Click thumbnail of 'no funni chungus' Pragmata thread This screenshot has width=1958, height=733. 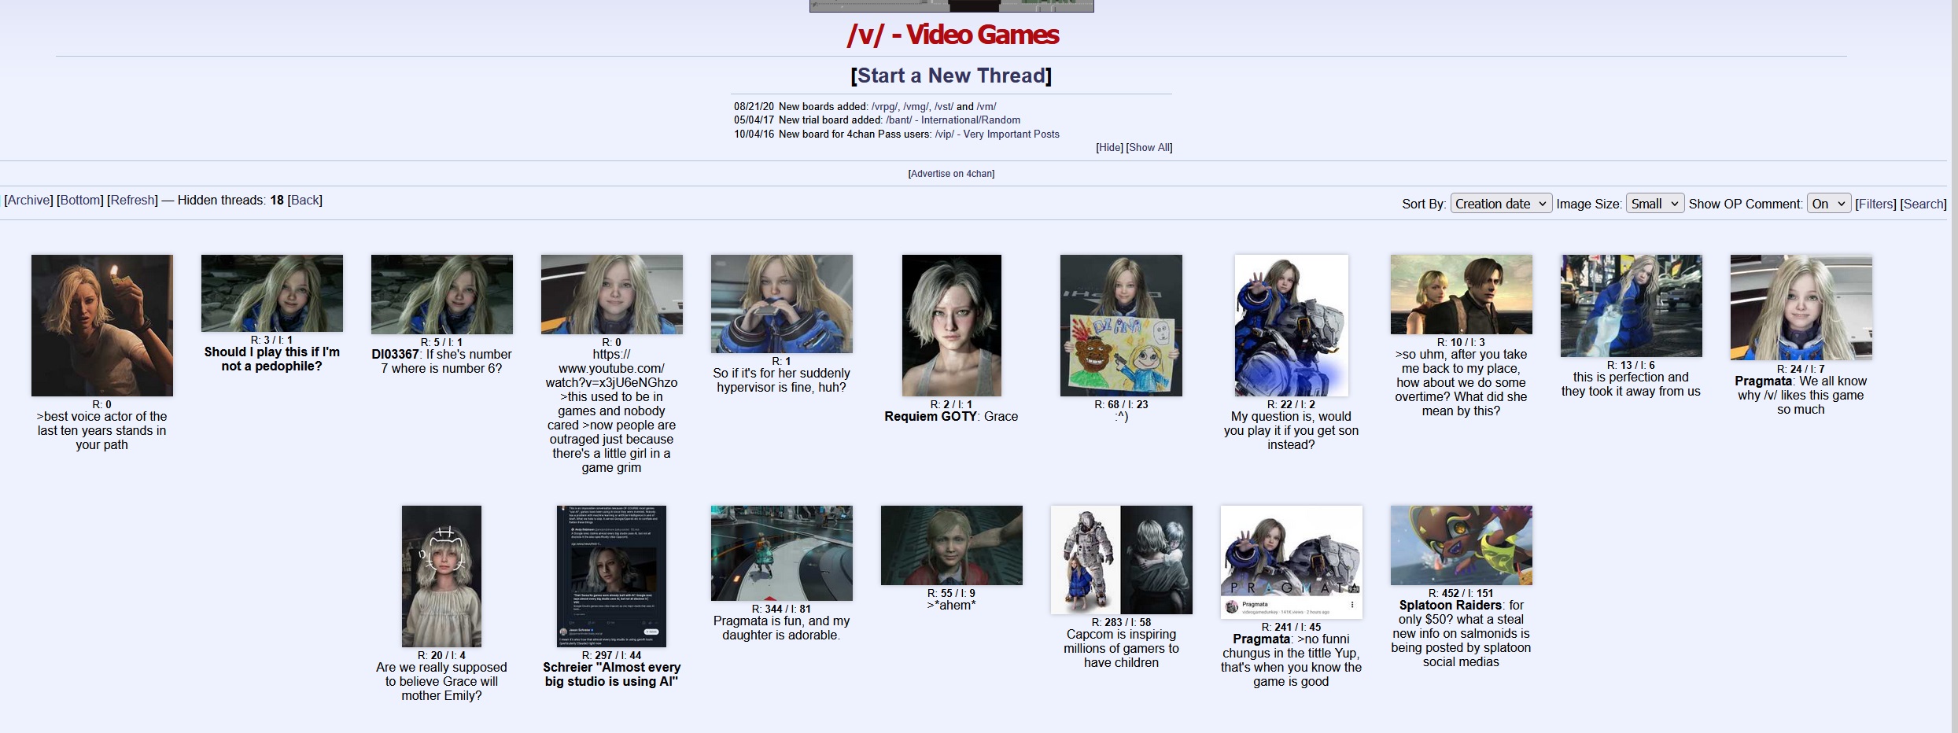pyautogui.click(x=1292, y=562)
